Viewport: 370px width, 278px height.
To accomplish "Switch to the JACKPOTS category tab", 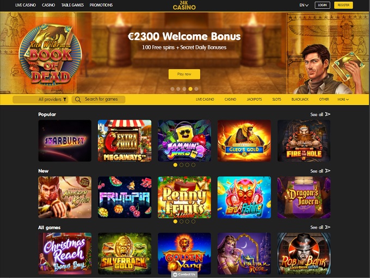I will click(x=254, y=100).
